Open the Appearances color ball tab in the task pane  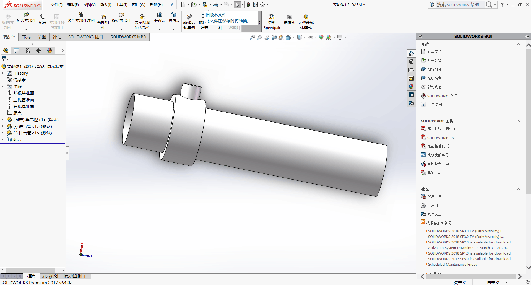click(411, 87)
